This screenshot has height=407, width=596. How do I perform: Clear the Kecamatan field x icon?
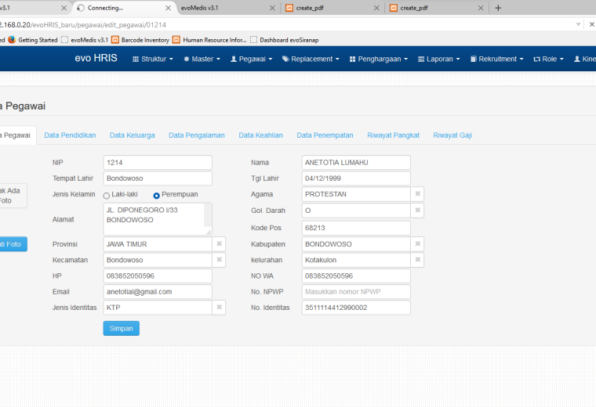(x=219, y=260)
